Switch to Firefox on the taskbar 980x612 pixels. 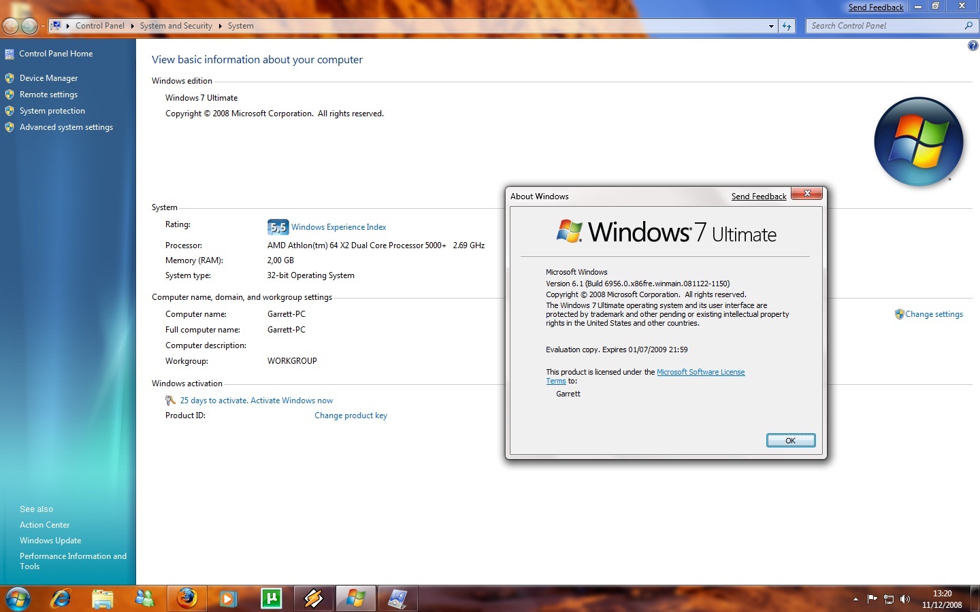point(186,598)
